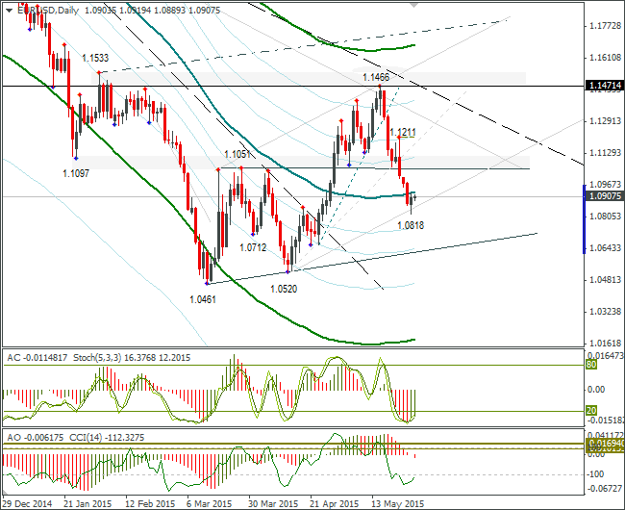Click the olive 0.01694 level tag in AO panel
Image resolution: width=625 pixels, height=510 pixels.
606,443
